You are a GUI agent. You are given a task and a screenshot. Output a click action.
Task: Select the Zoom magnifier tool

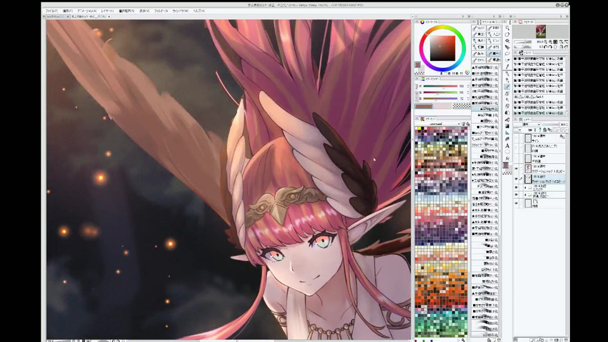507,27
